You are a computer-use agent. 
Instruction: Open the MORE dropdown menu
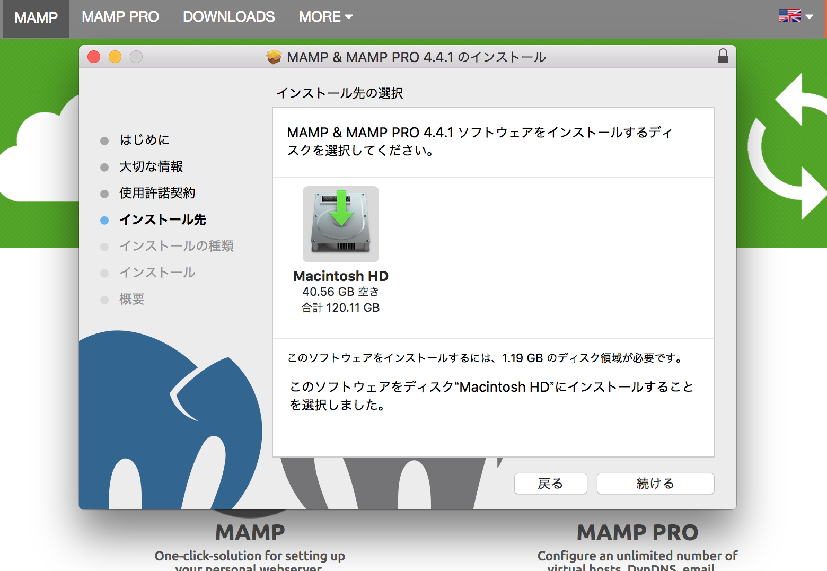325,17
